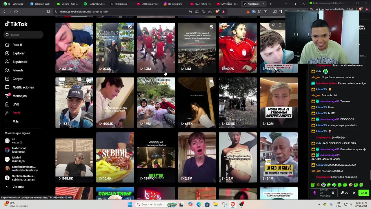Click the taskbar search box
This screenshot has height=209, width=371.
pos(156,204)
